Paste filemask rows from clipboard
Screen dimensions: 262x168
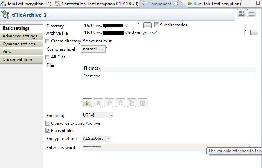[143, 103]
